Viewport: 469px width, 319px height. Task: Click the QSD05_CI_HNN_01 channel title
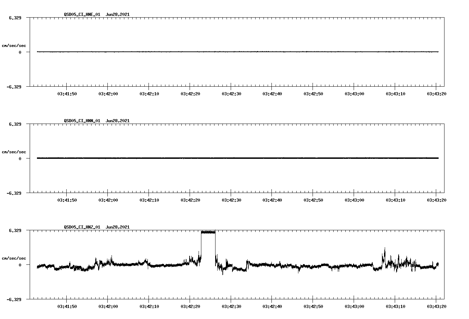tap(82, 121)
